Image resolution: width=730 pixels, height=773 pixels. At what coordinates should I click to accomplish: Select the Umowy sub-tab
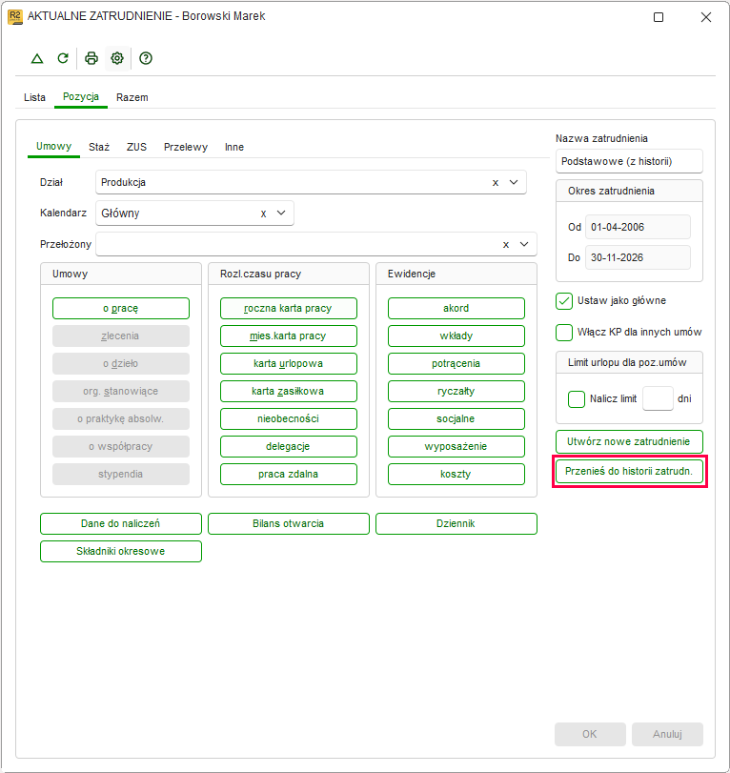coord(53,147)
